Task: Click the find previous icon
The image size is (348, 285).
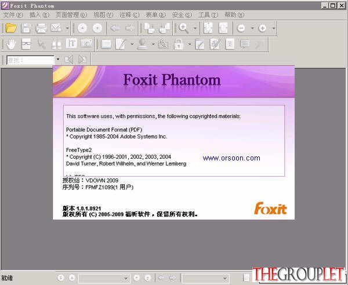Action: click(69, 60)
